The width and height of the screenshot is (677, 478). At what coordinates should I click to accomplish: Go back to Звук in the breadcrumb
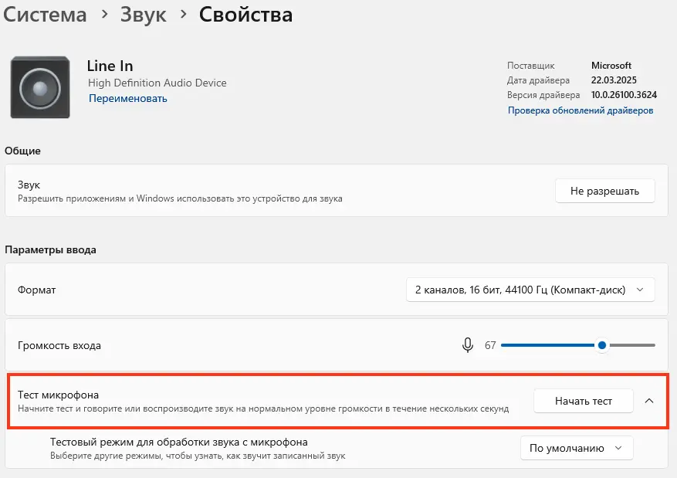(143, 15)
